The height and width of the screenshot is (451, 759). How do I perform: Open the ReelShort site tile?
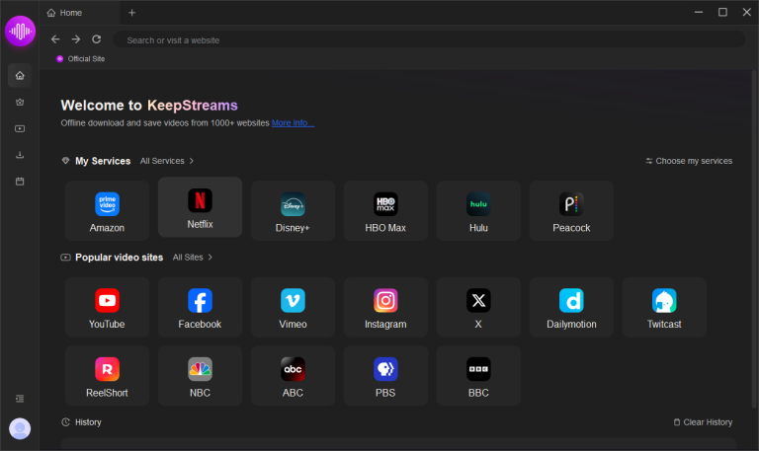(107, 376)
